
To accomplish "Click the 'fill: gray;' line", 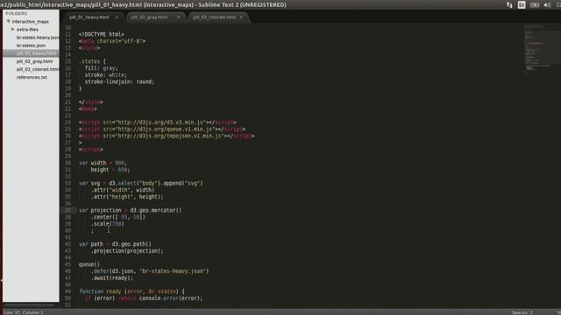I will point(102,68).
